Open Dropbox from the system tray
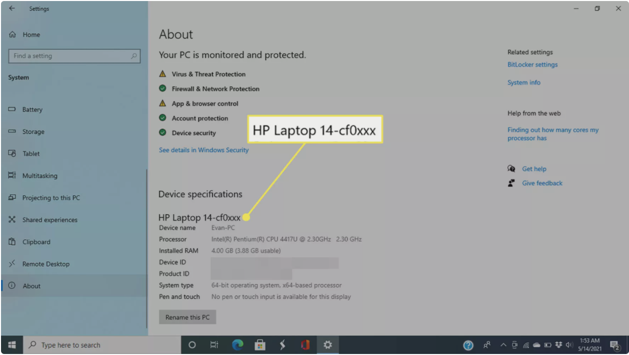This screenshot has width=629, height=355. [x=559, y=345]
